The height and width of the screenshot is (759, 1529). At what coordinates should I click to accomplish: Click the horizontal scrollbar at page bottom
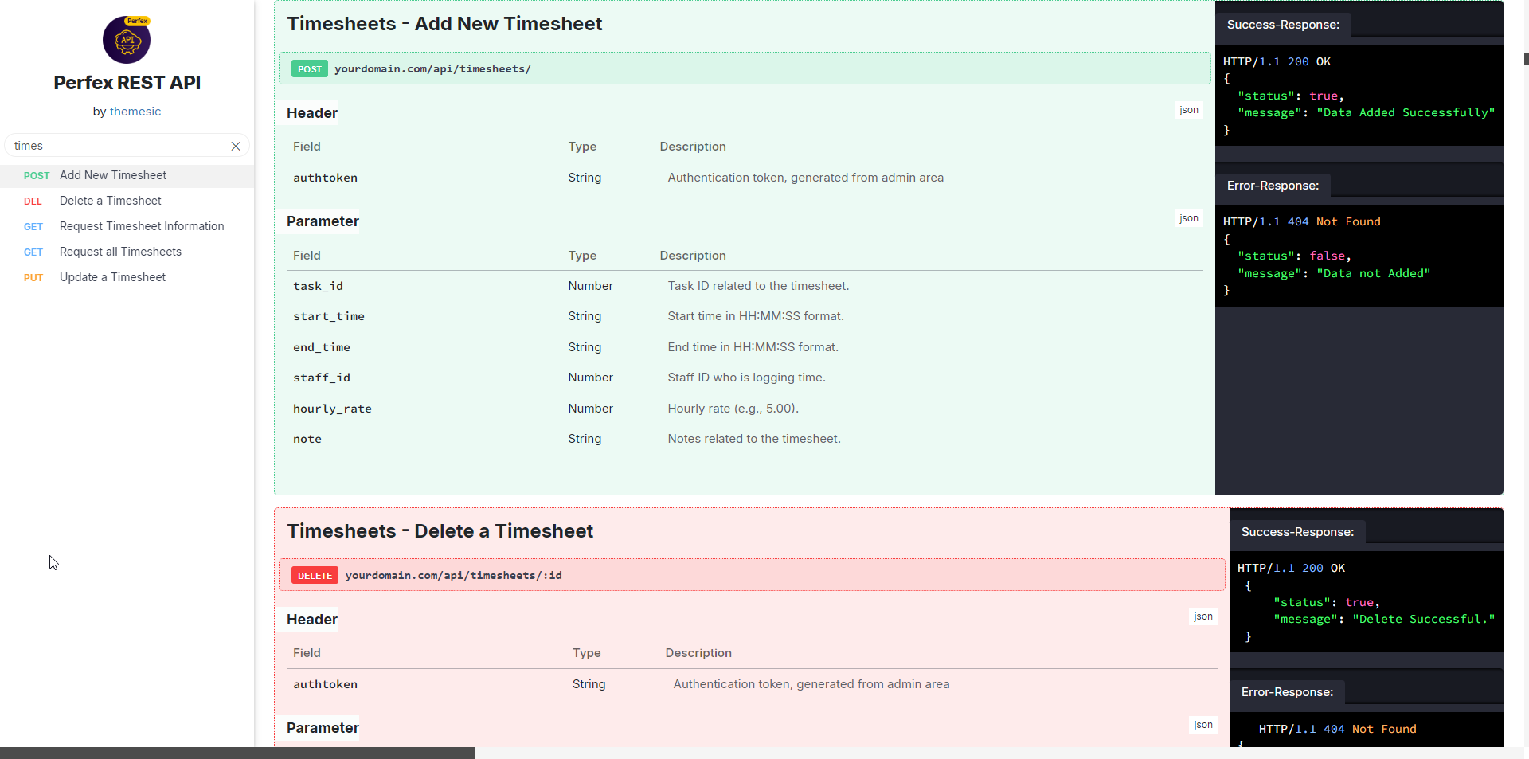click(237, 753)
